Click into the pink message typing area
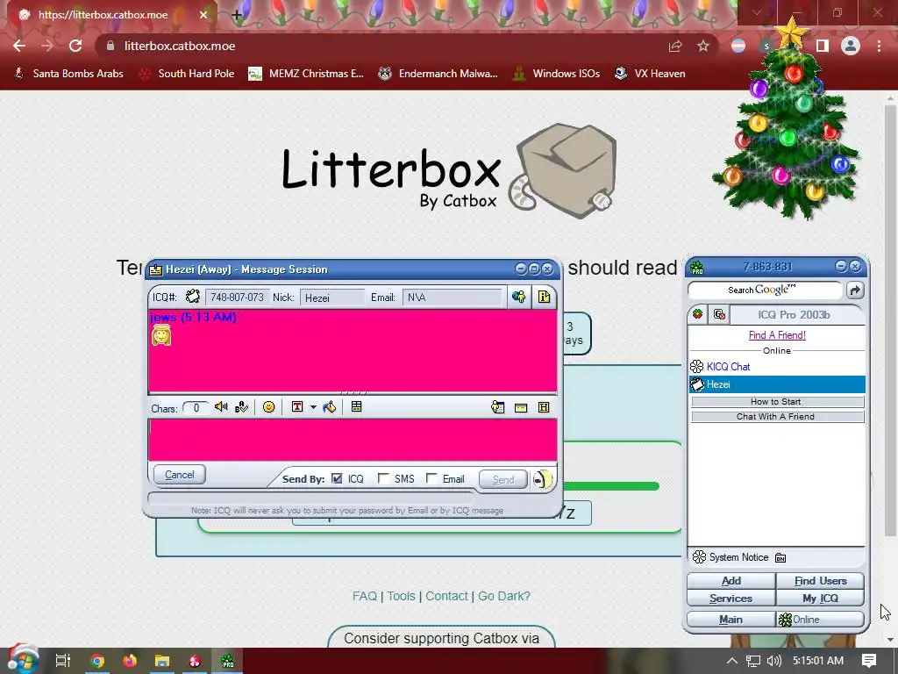This screenshot has width=898, height=674. click(x=353, y=440)
